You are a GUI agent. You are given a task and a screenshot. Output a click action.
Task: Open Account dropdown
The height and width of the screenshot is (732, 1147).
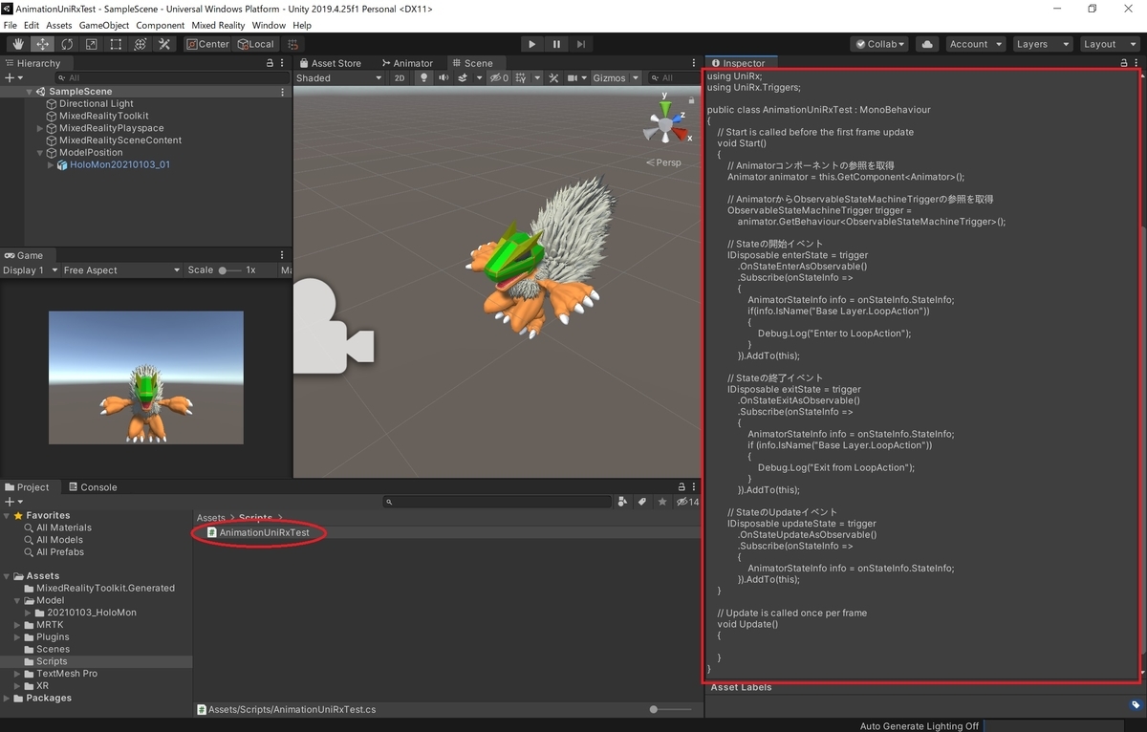(x=975, y=44)
